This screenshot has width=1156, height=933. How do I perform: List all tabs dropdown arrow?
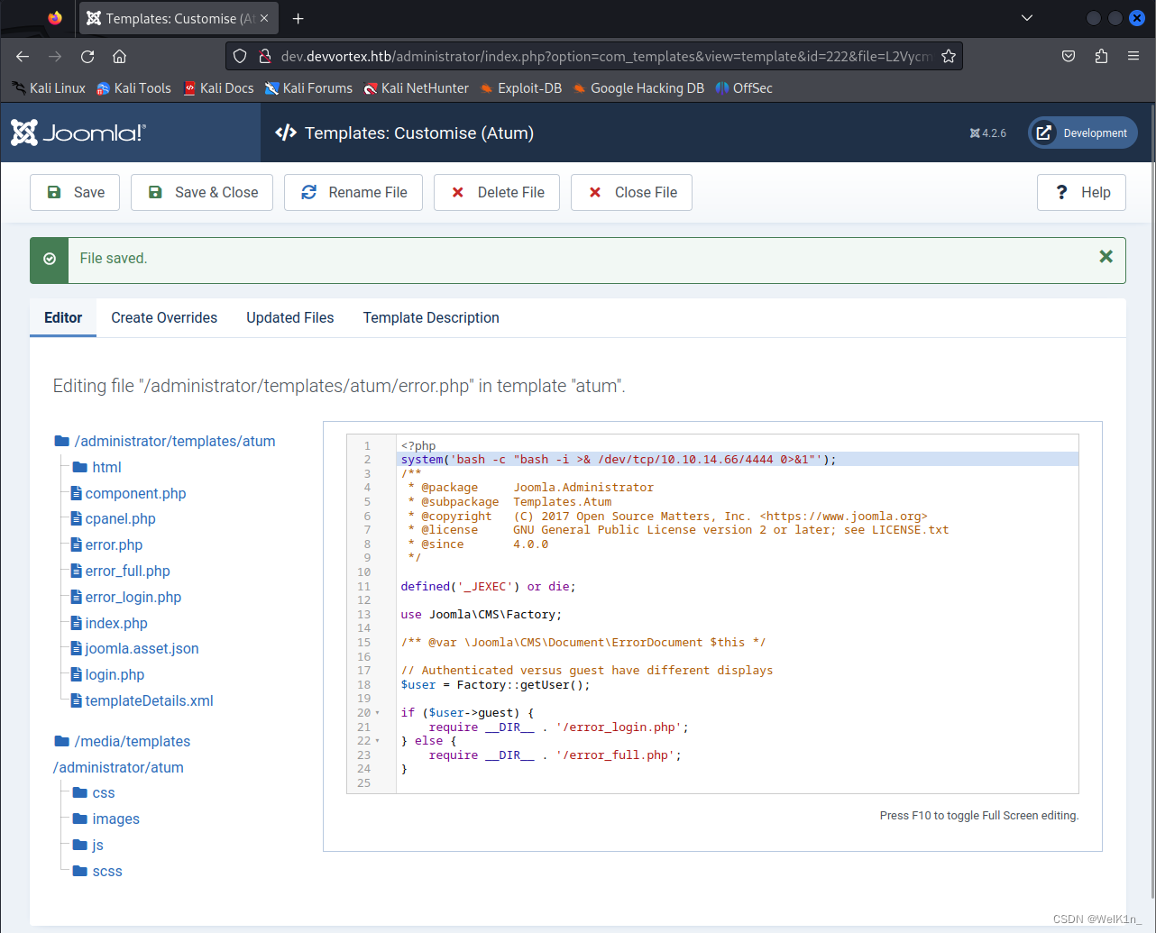coord(1026,18)
